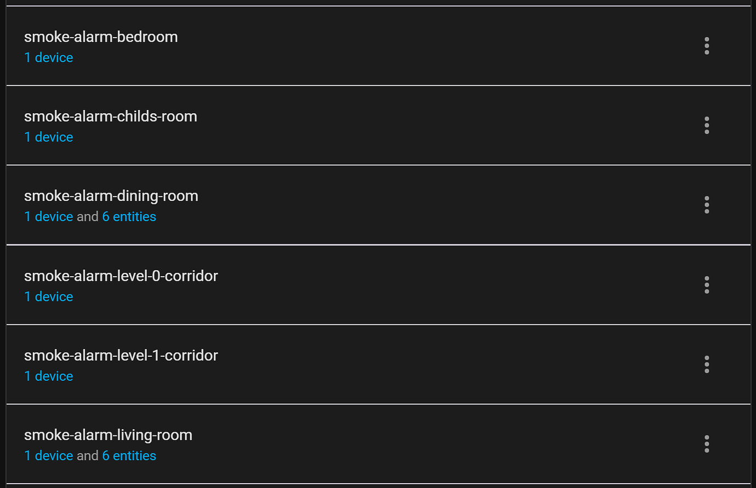This screenshot has height=488, width=756.
Task: Open the 1 device link for smoke-alarm-level-0-corridor
Action: [x=48, y=297]
